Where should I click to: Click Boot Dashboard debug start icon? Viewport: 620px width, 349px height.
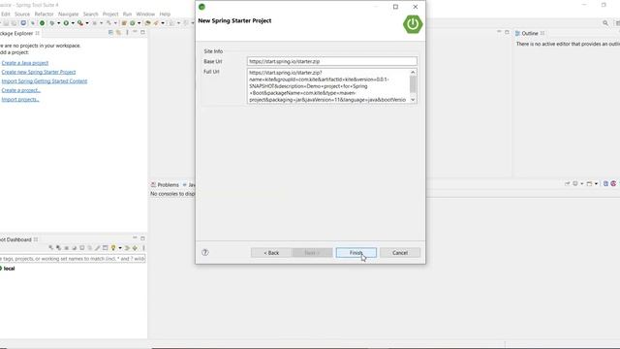58,248
